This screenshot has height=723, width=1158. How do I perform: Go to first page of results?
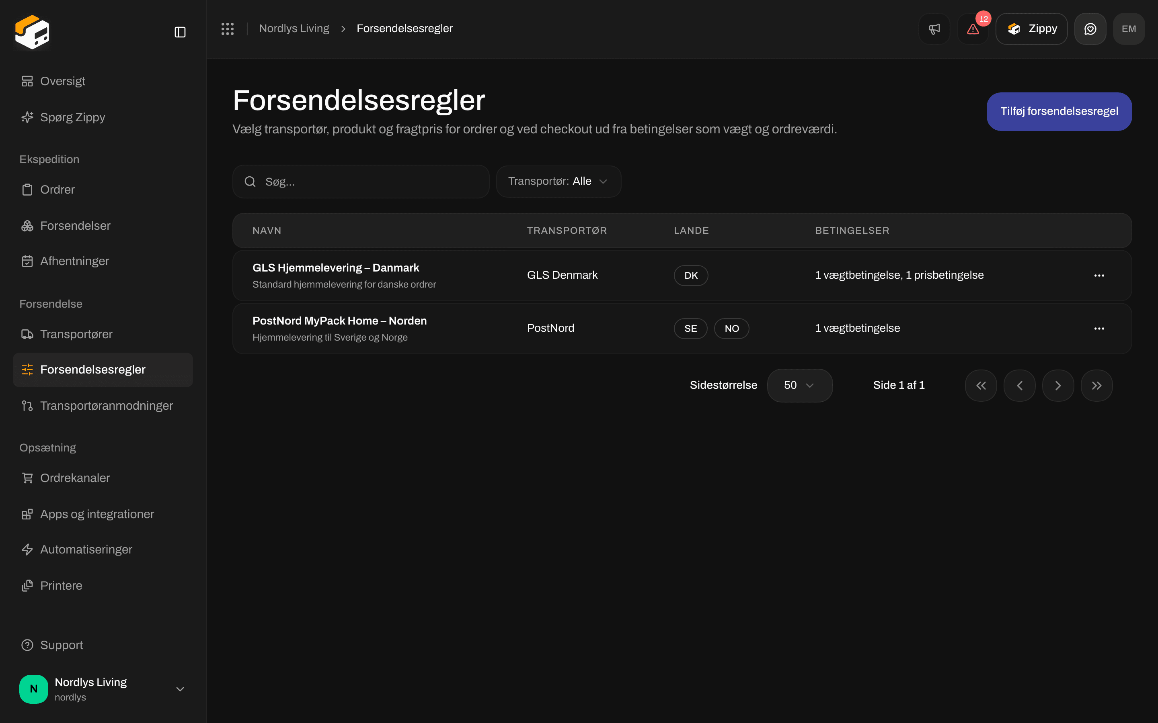point(981,386)
